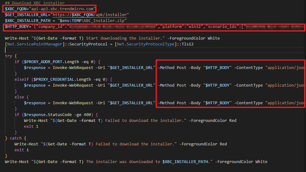Click the try keyword

point(9,56)
